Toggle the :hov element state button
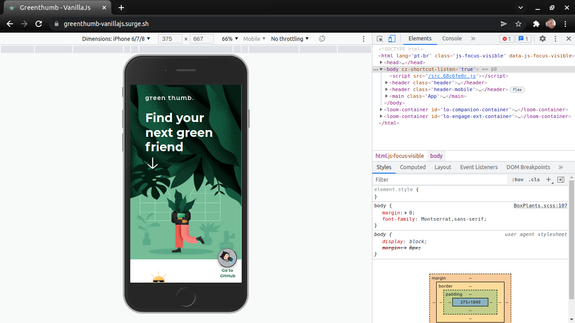This screenshot has height=323, width=575. coord(517,179)
